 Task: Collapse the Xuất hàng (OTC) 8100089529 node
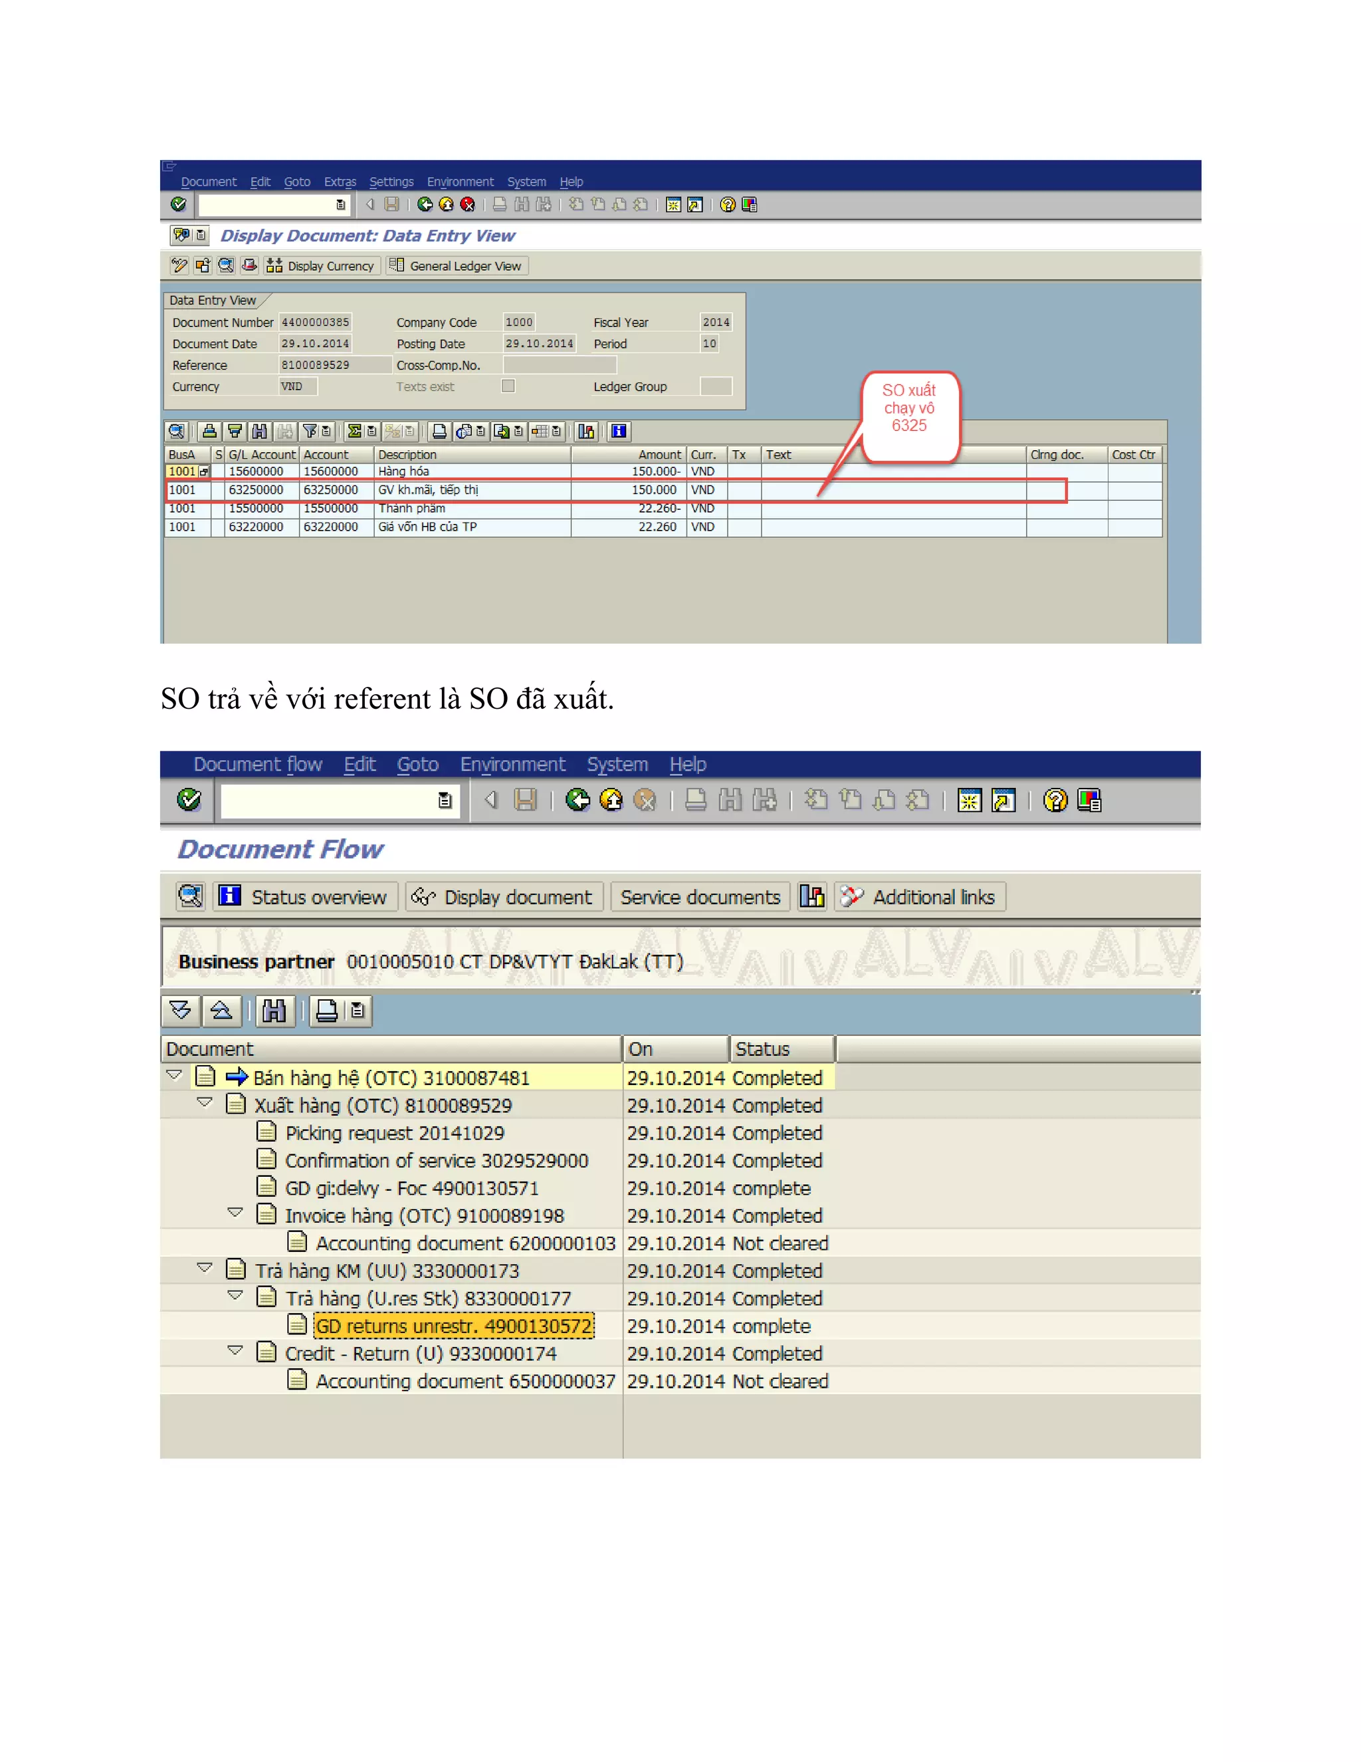[205, 1103]
